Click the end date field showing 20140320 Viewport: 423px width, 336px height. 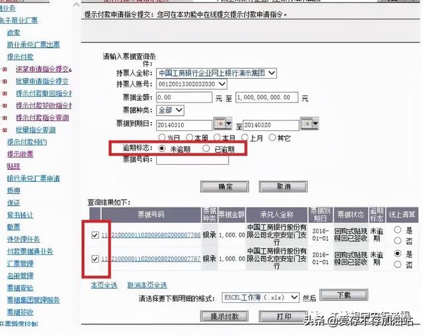point(271,125)
